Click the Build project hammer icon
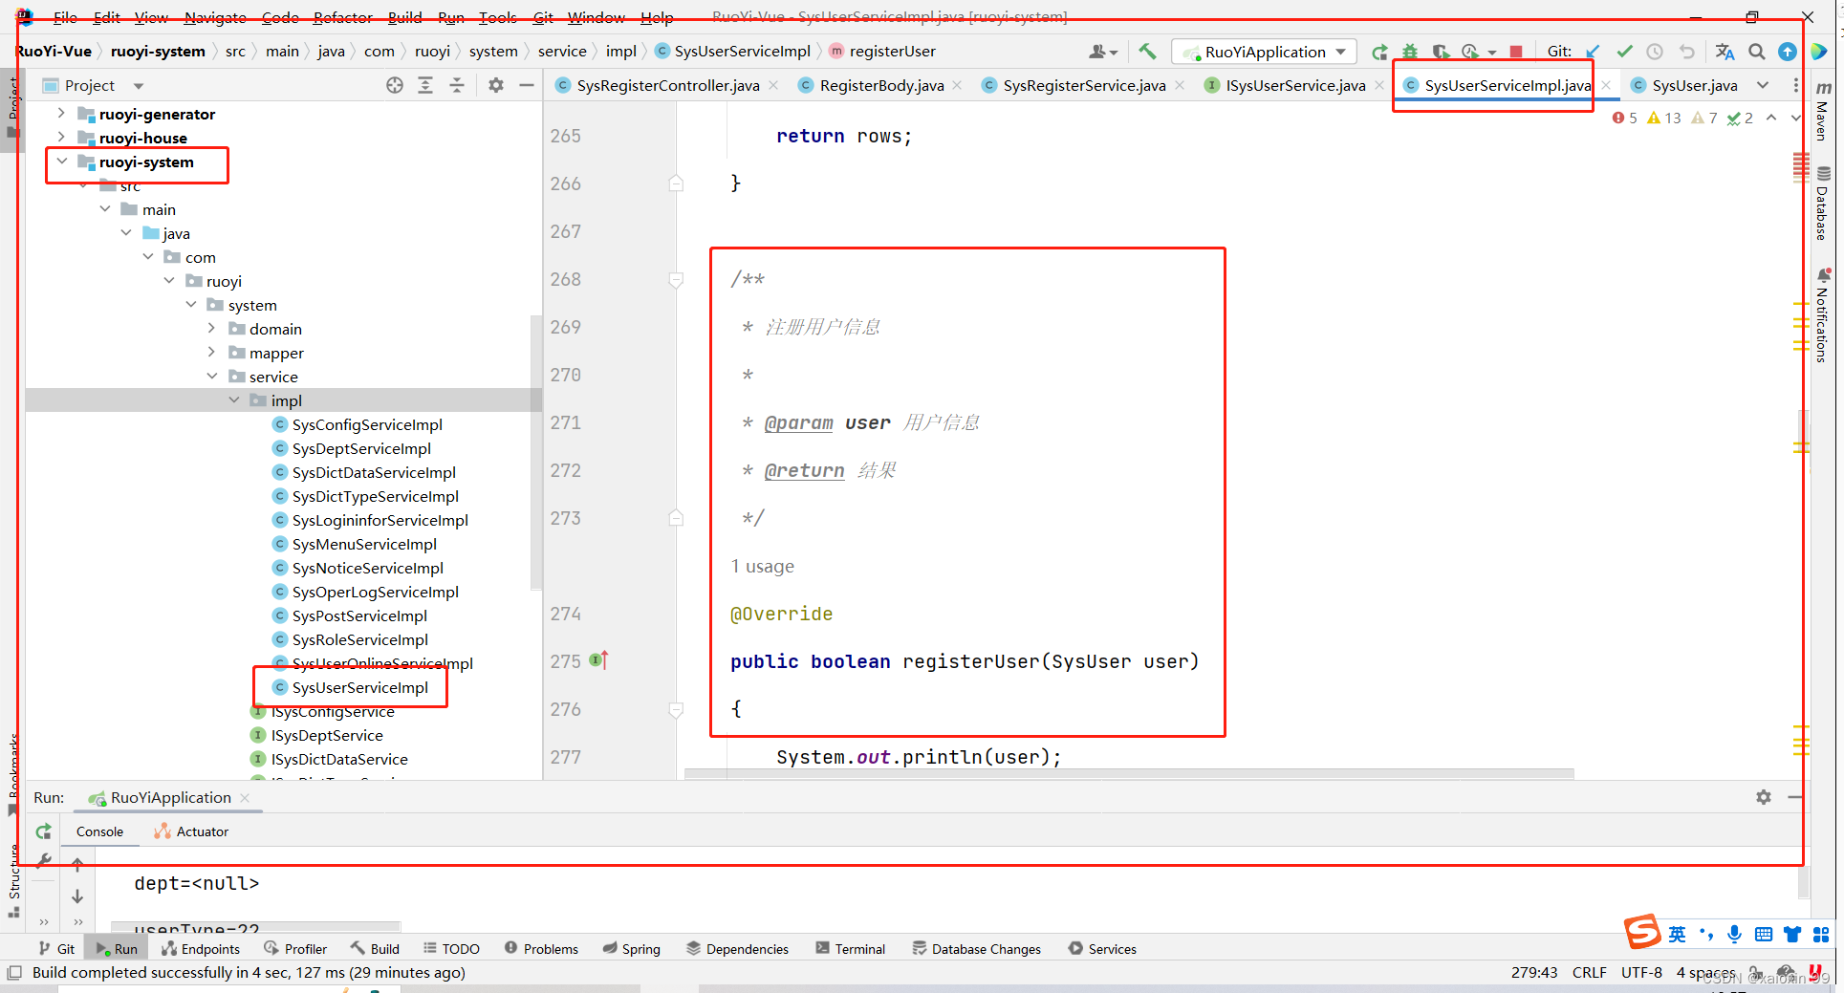The width and height of the screenshot is (1844, 993). 1147,52
